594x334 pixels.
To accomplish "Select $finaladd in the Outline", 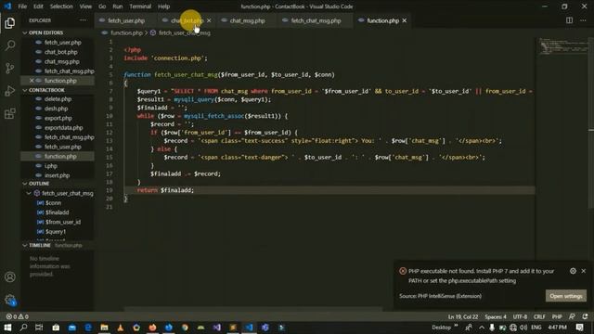I will pos(58,212).
